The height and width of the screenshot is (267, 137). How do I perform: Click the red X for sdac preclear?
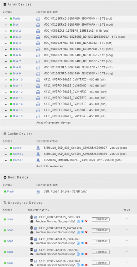(86, 243)
